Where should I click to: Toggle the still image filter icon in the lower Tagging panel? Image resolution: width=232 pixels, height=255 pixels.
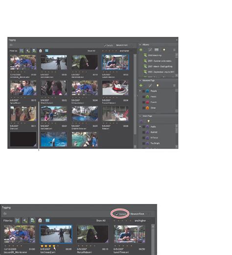(33, 221)
